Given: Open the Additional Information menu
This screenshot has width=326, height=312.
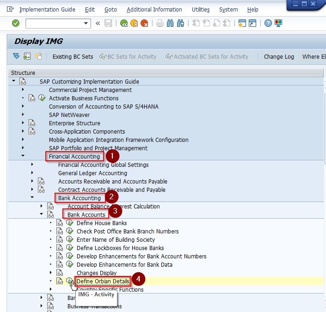Looking at the screenshot, I should click(x=154, y=10).
